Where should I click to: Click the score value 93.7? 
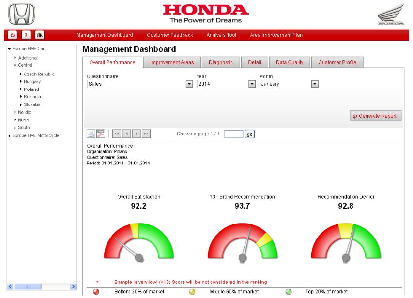242,206
